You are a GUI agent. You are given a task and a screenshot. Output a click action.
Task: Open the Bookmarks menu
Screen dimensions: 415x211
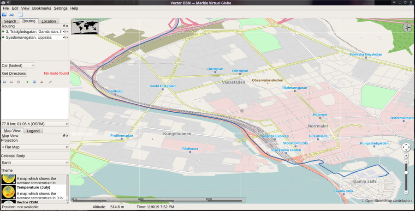pos(41,8)
